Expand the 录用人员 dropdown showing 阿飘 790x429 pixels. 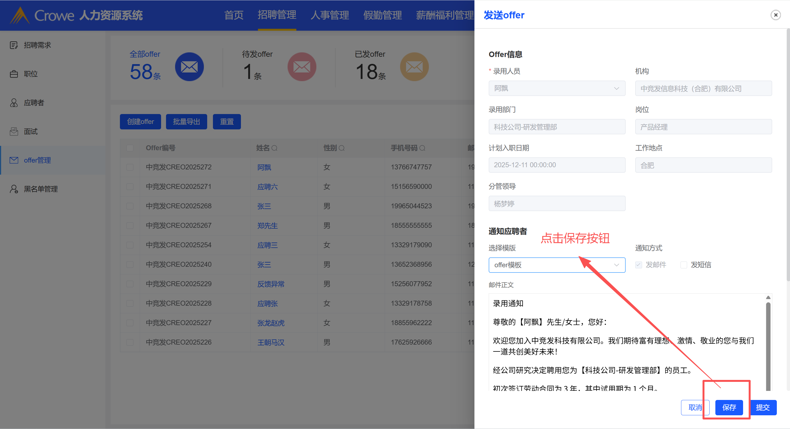(556, 88)
